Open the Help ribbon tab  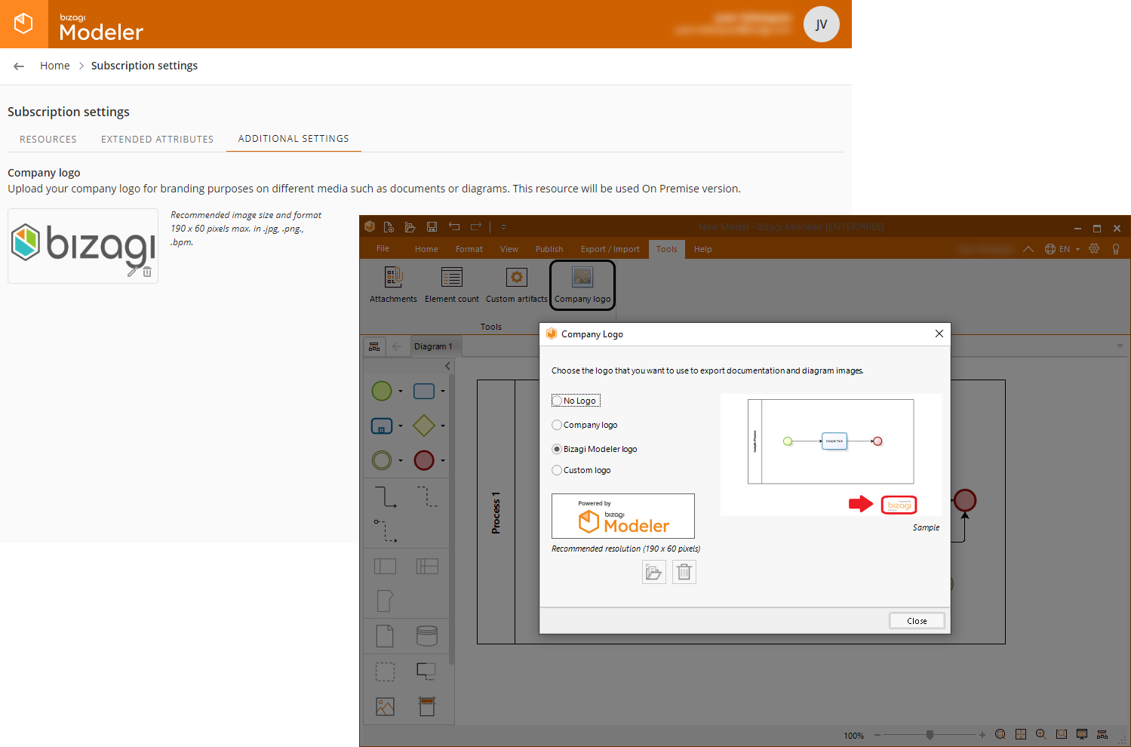702,249
